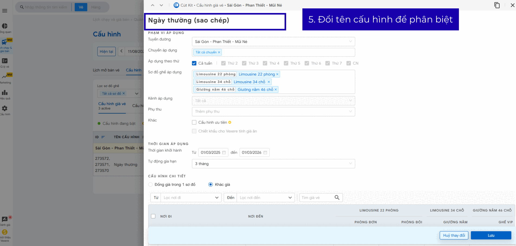Screen dimensions: 516x246
Task: Open the Hiệu quả bar chart icon
Action: (x=5, y=93)
